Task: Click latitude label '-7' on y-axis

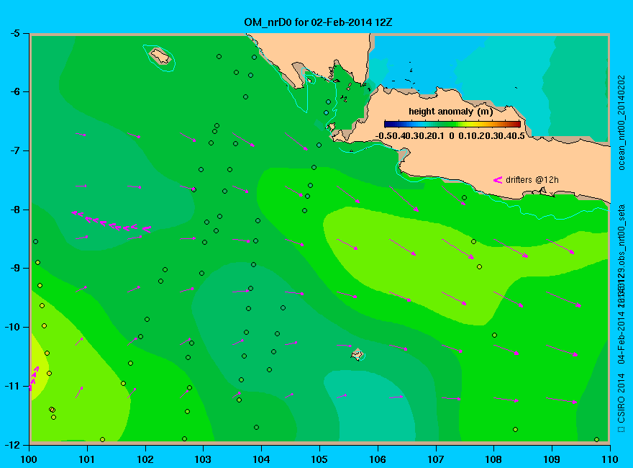Action: [x=14, y=150]
